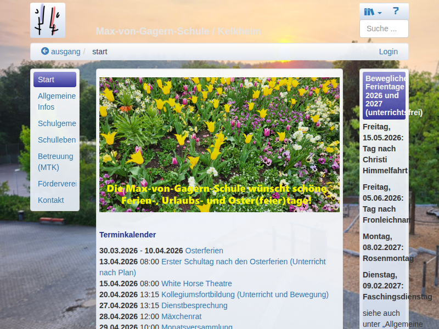Screen dimensions: 439x329
Task: Go to Schulgemeinde sidebar entry
Action: pyautogui.click(x=57, y=123)
